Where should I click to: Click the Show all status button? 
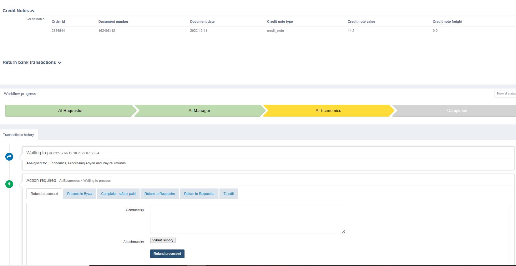click(505, 94)
